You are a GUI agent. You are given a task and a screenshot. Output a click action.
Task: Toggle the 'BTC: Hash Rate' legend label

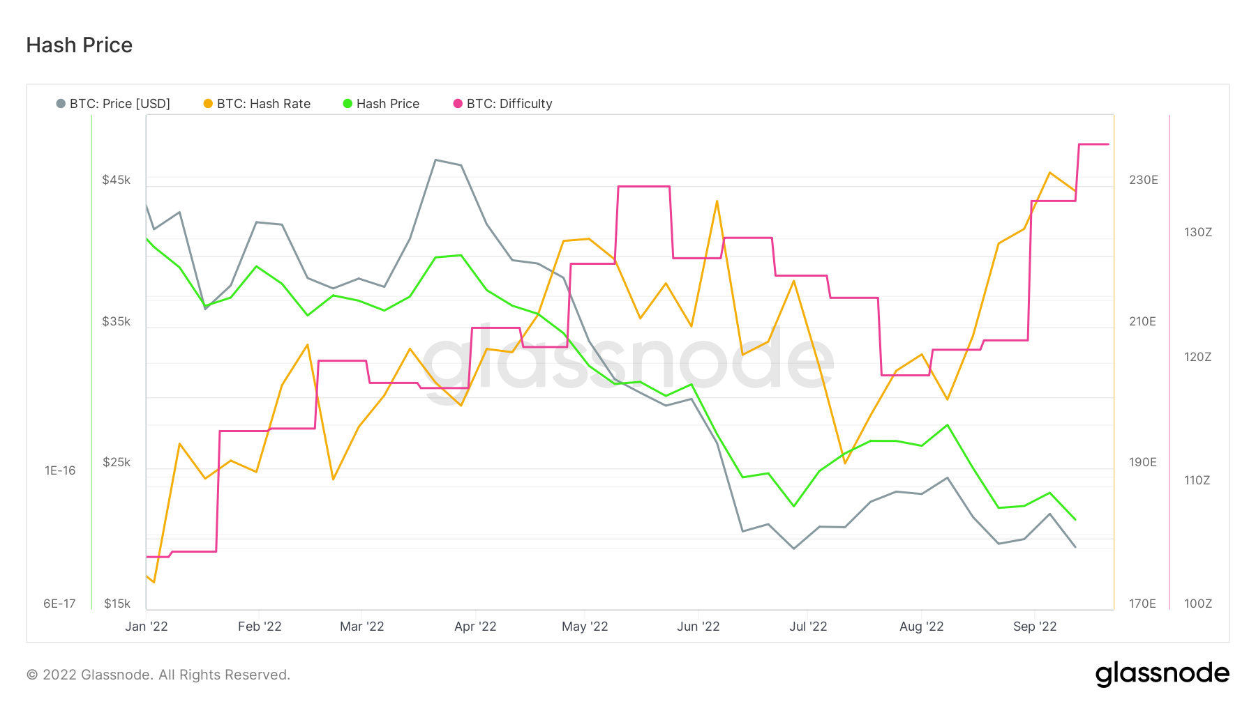[x=263, y=104]
